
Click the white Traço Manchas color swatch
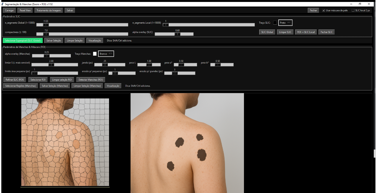point(95,54)
